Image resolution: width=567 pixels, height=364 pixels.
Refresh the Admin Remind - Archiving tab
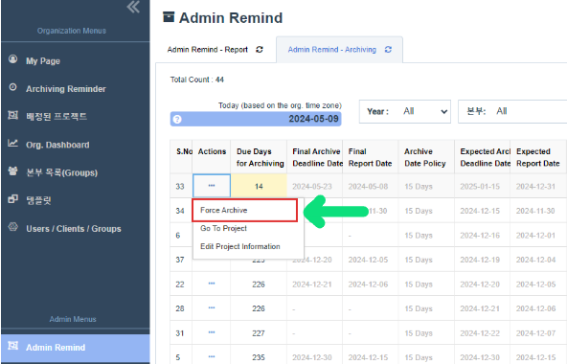[x=388, y=50]
